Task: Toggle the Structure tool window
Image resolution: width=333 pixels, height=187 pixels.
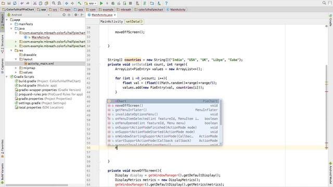Action: pos(2,44)
